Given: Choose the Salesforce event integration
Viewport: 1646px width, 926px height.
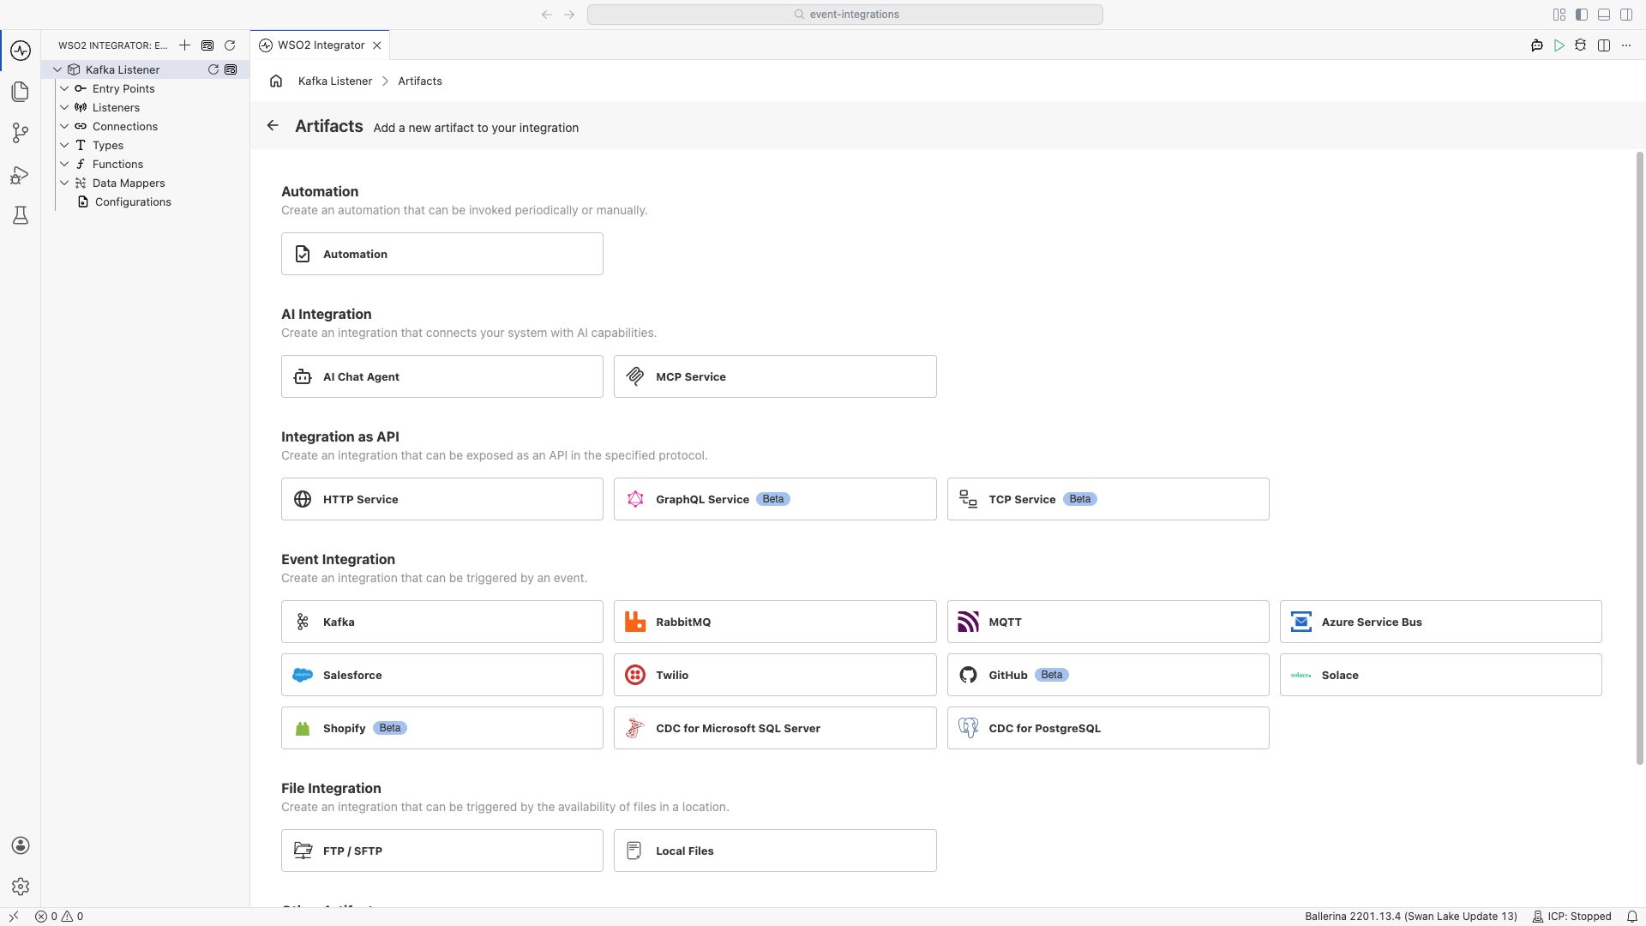Looking at the screenshot, I should (x=442, y=675).
